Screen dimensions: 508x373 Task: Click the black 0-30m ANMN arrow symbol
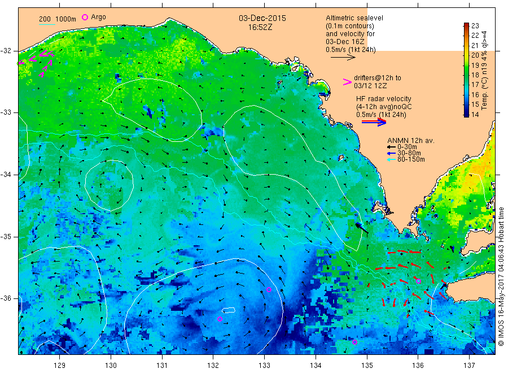[391, 147]
